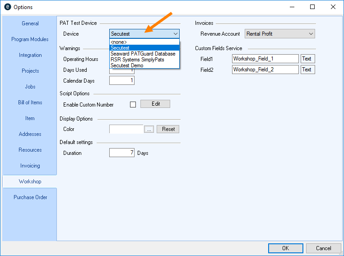Image resolution: width=344 pixels, height=256 pixels.
Task: Reset the display color
Action: pyautogui.click(x=168, y=129)
